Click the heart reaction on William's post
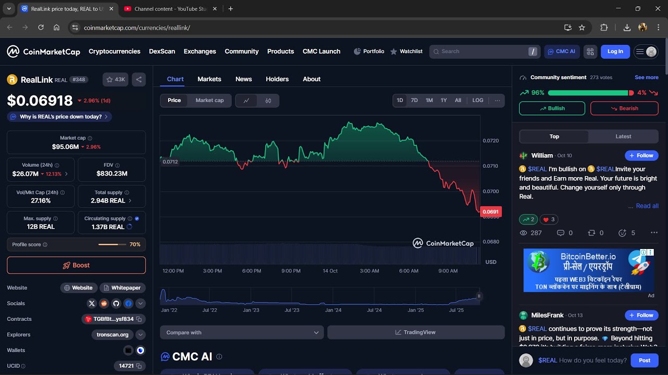Image resolution: width=668 pixels, height=375 pixels. coord(548,219)
